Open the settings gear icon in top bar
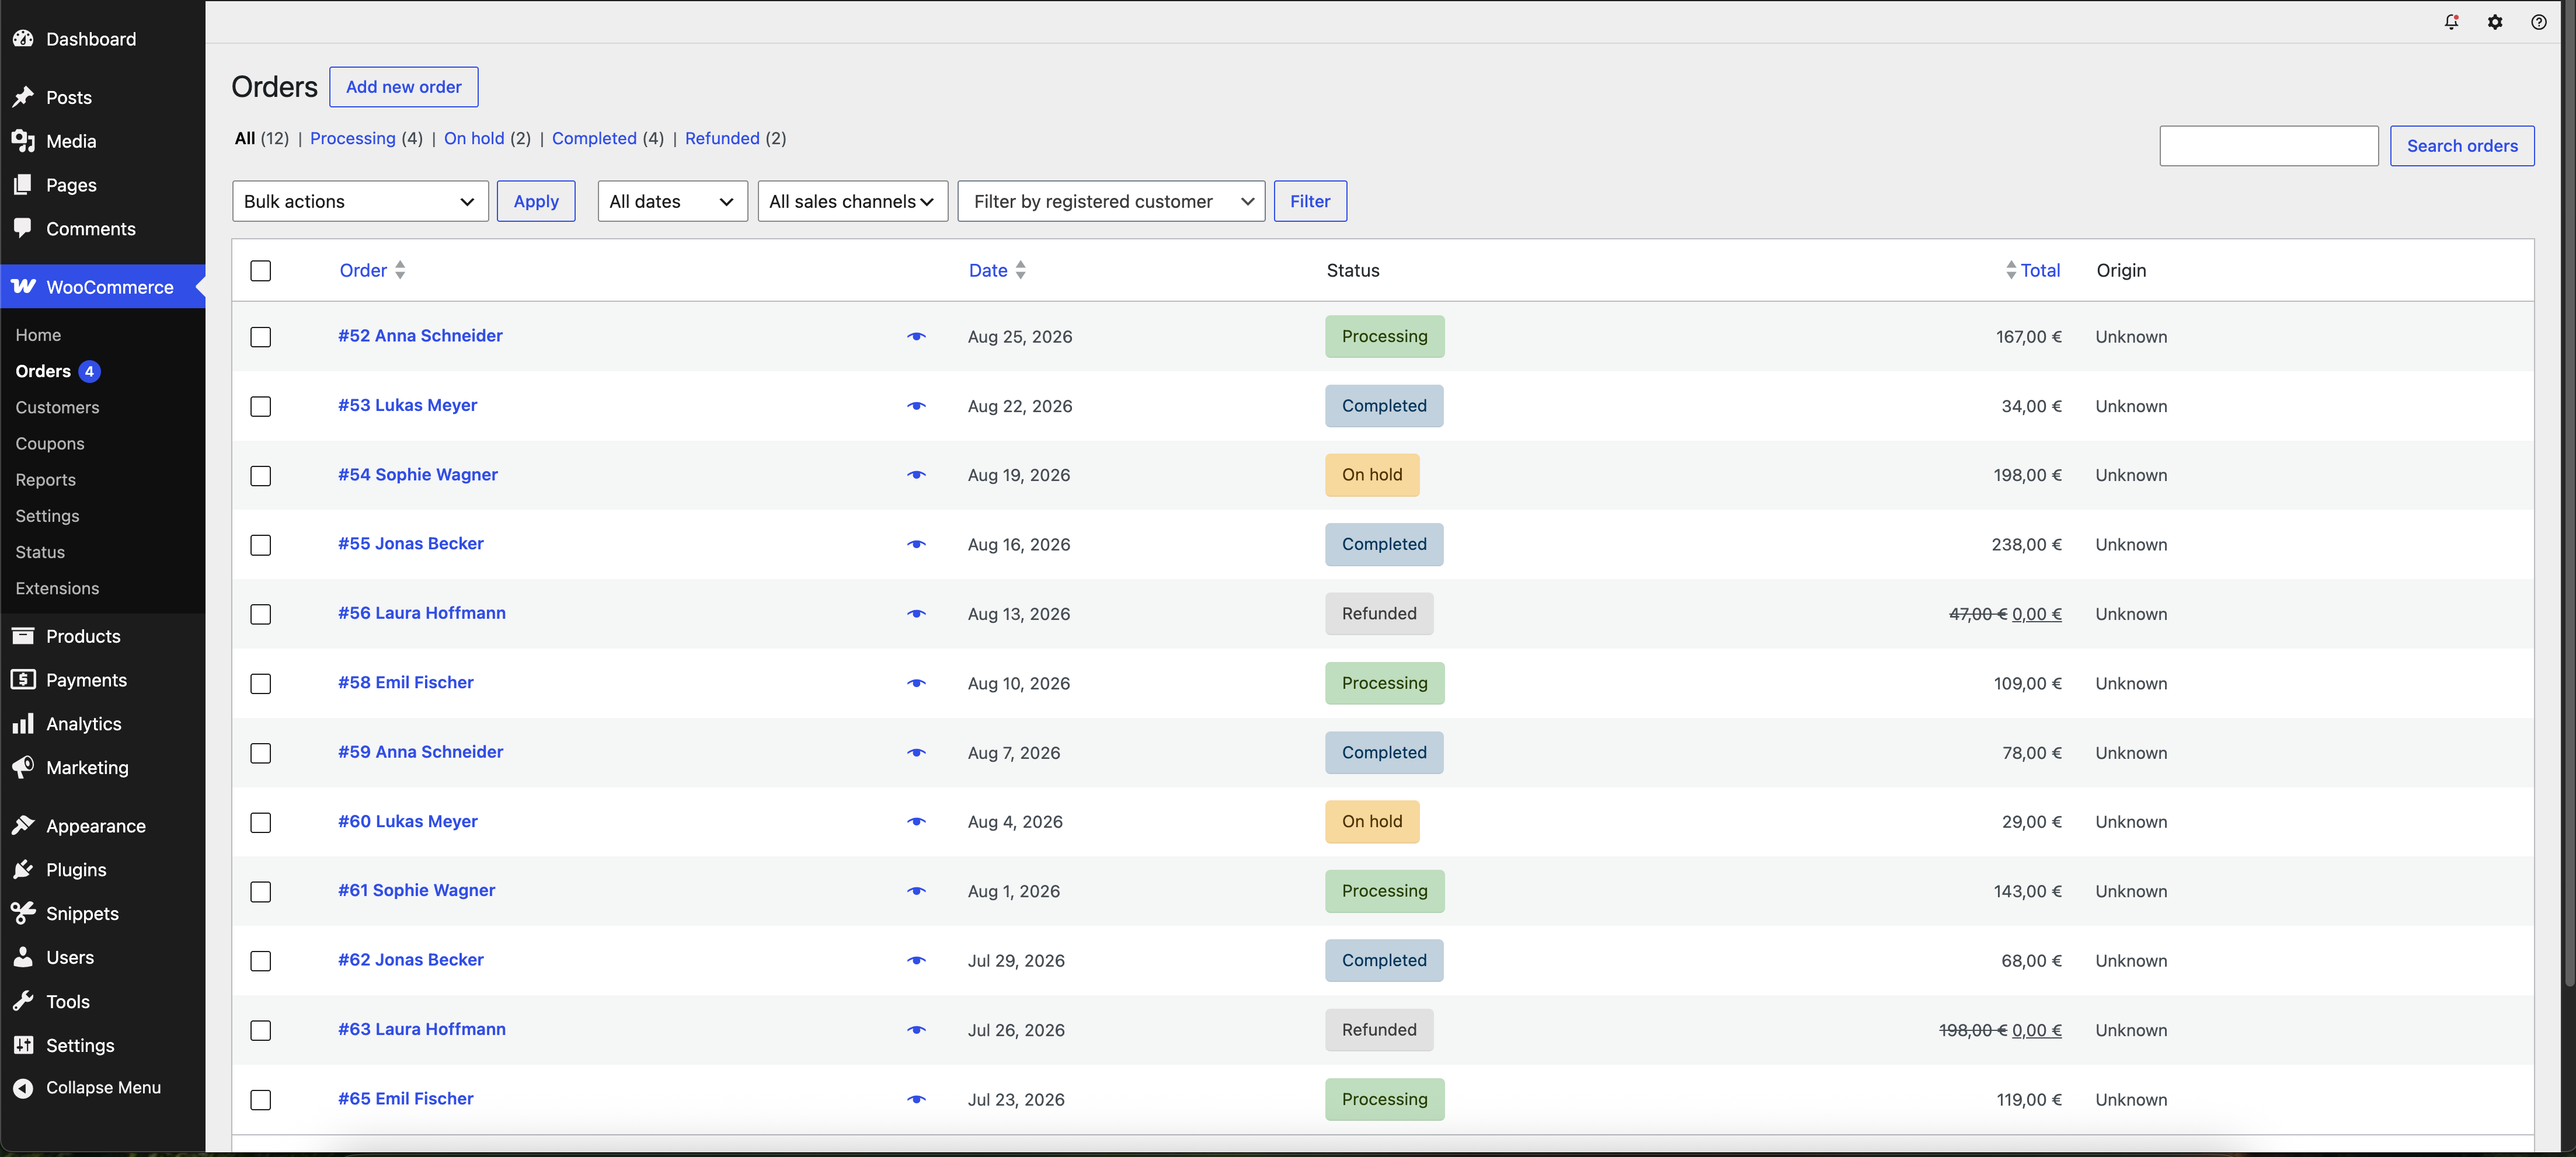Image resolution: width=2576 pixels, height=1157 pixels. point(2495,22)
